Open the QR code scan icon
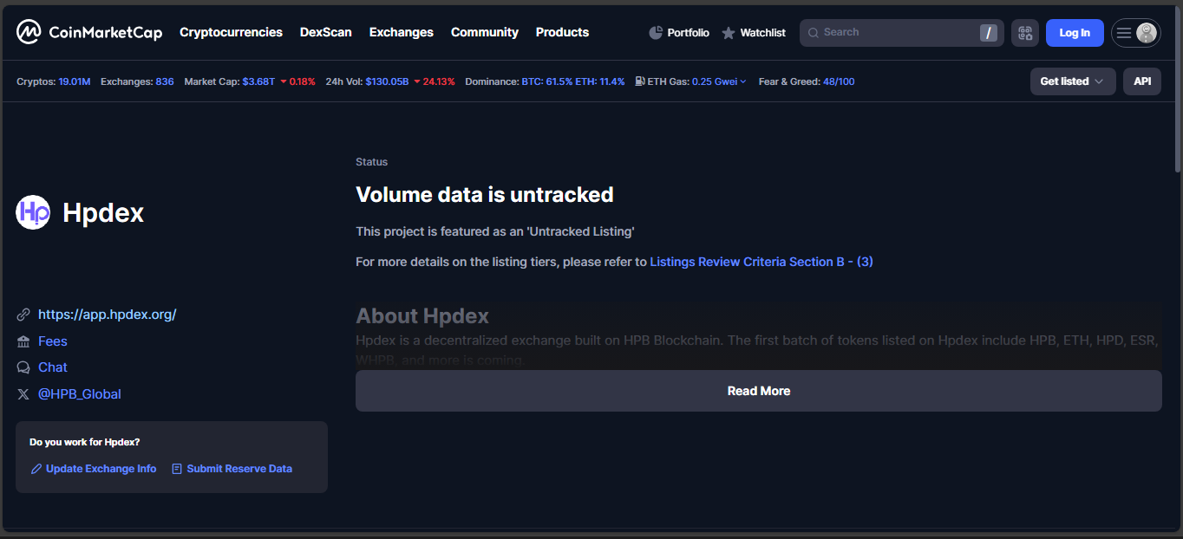Screen dimensions: 1183x539 coord(1025,33)
